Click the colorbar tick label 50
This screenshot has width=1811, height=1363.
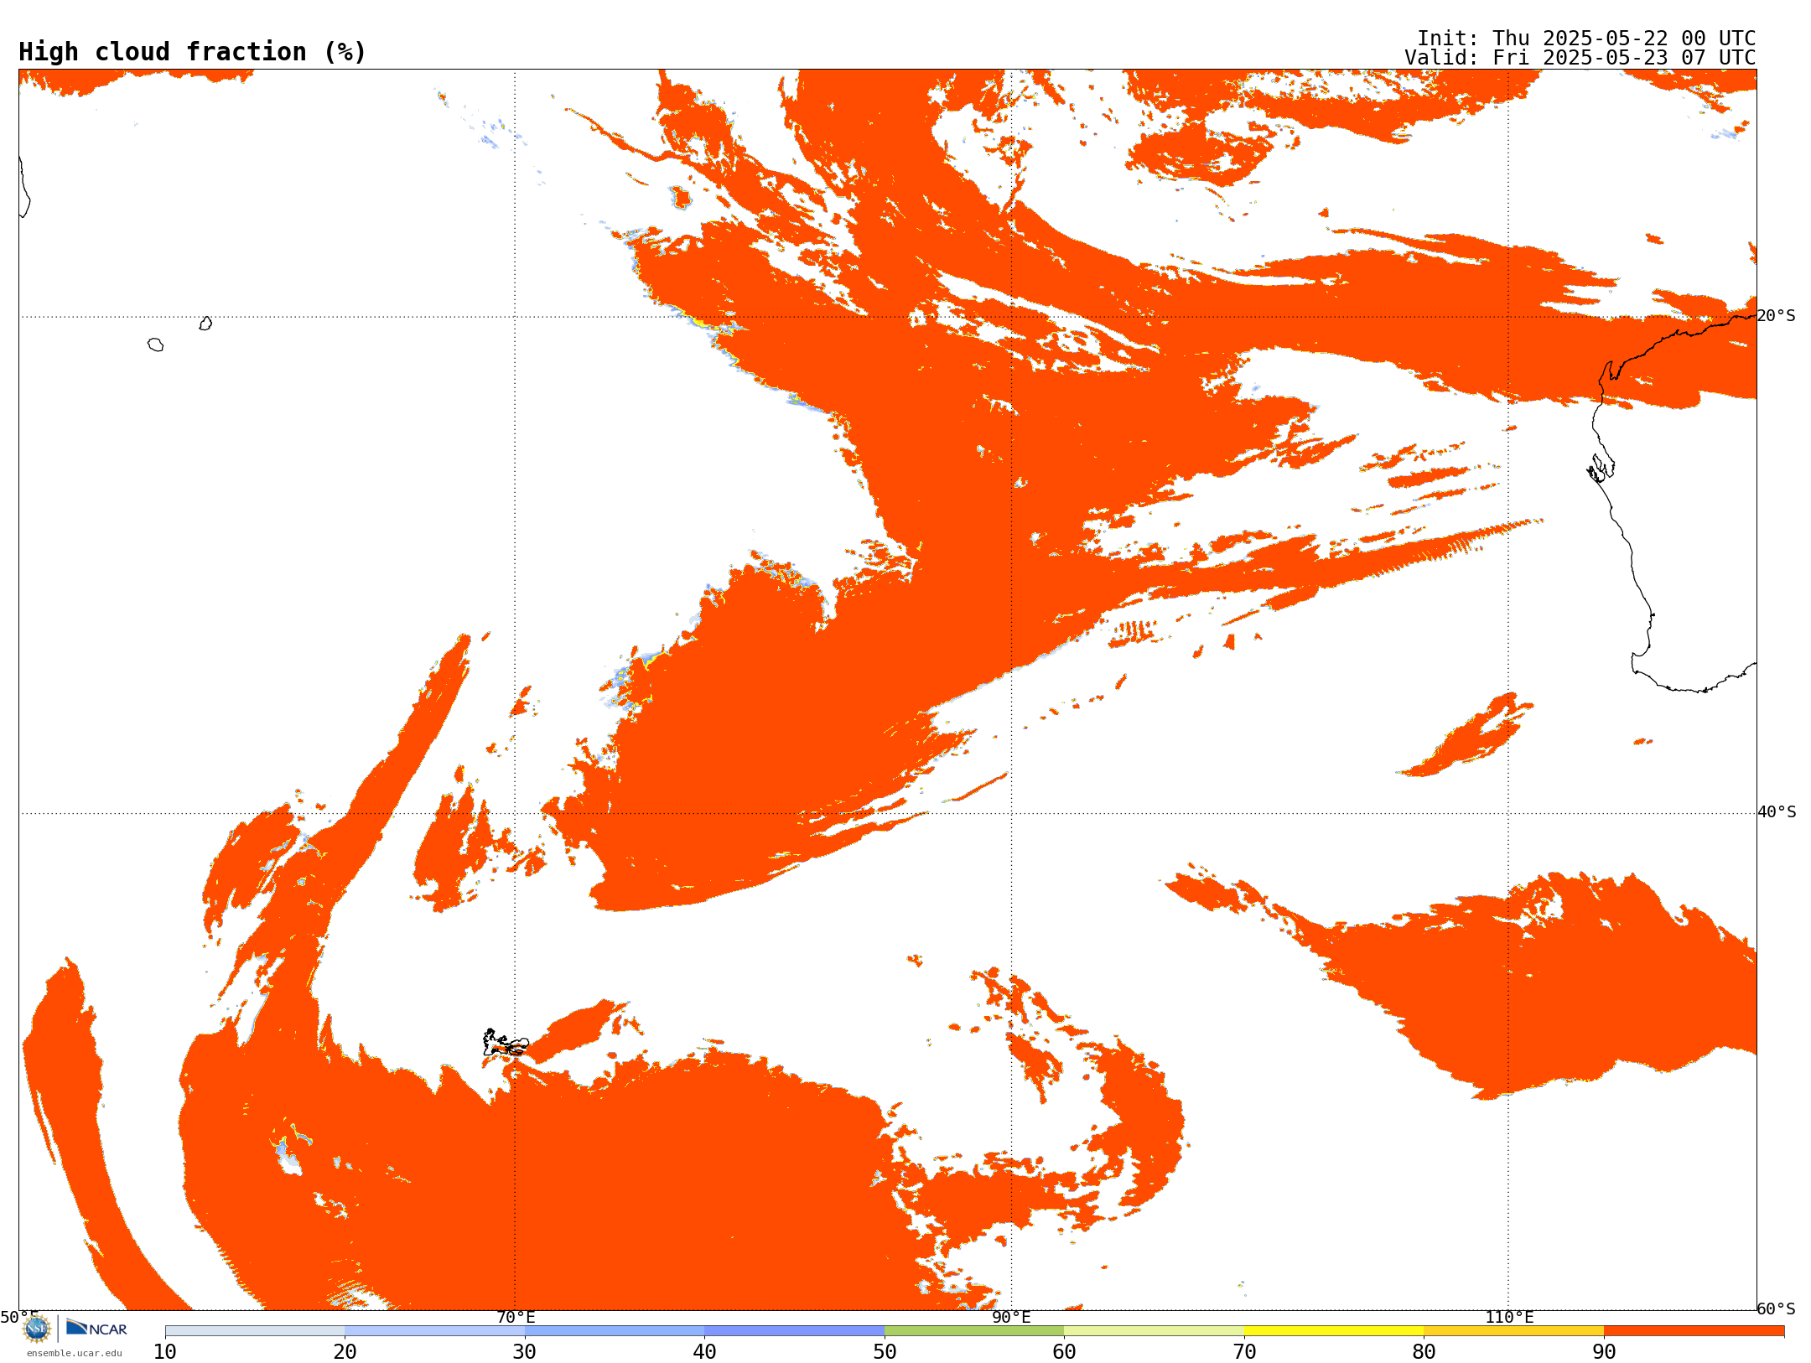click(x=885, y=1352)
